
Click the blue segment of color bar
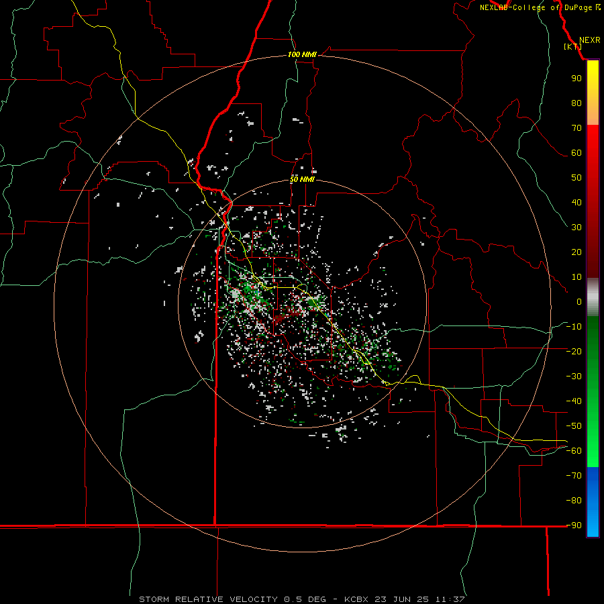tap(593, 502)
